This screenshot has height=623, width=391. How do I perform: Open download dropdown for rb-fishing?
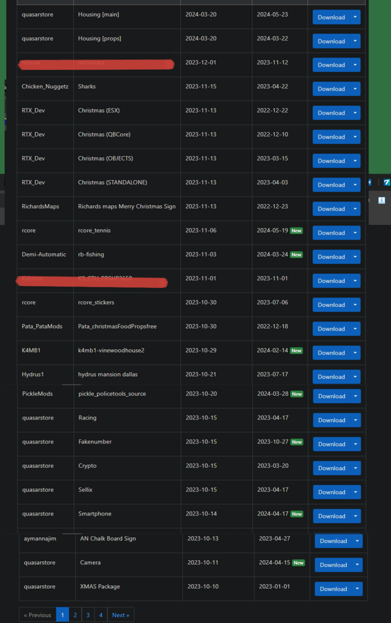[x=355, y=256]
